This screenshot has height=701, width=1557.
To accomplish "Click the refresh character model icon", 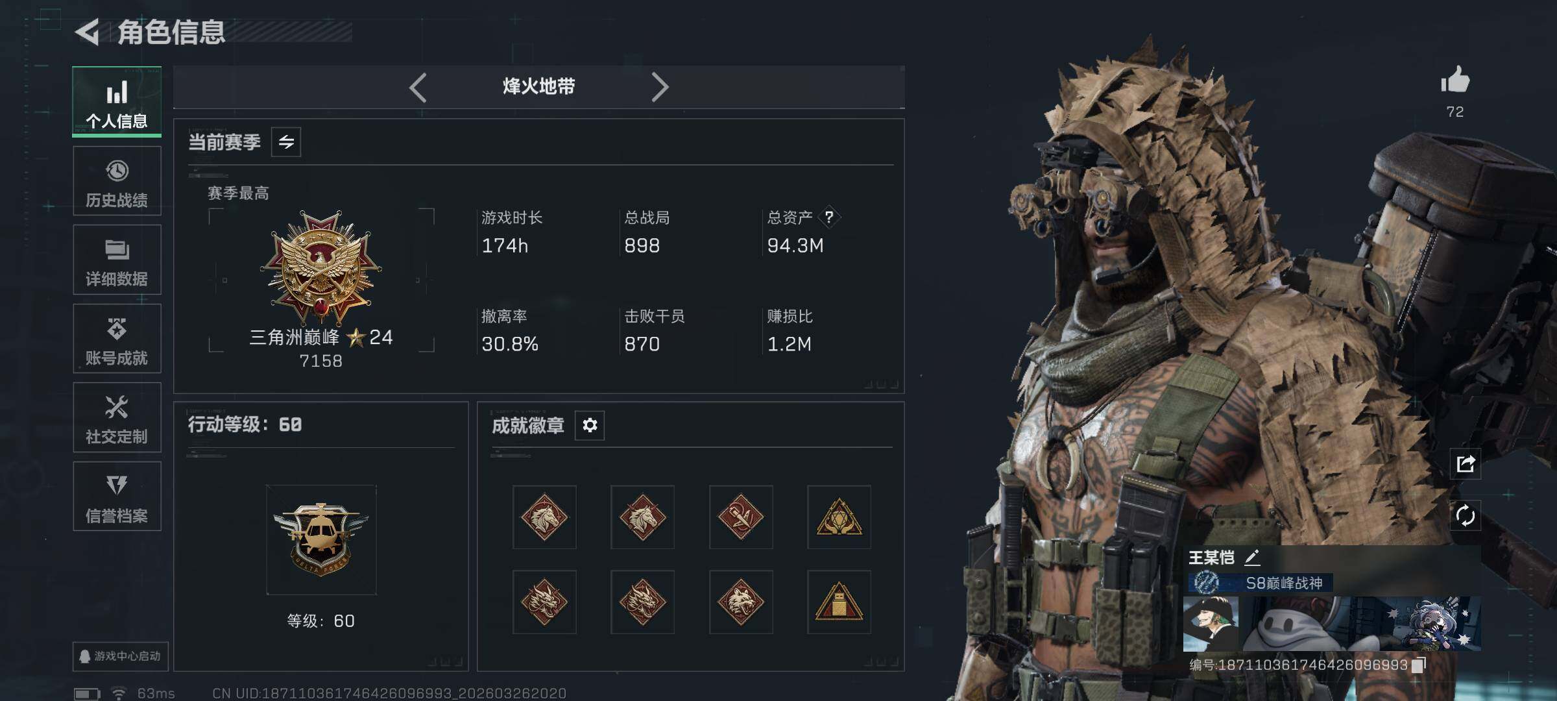I will coord(1466,516).
